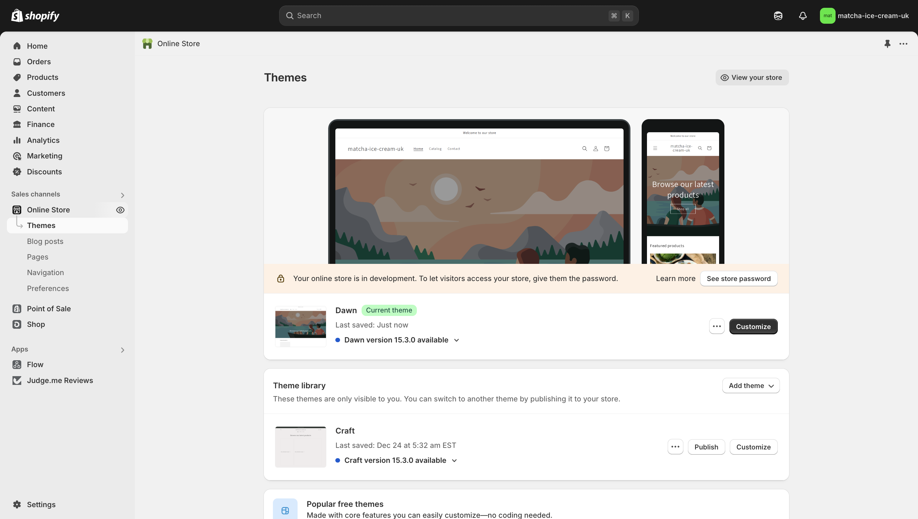Open Navigation settings
The image size is (918, 519).
(x=45, y=272)
